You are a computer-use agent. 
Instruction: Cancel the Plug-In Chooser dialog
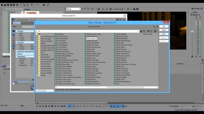[x=164, y=30]
